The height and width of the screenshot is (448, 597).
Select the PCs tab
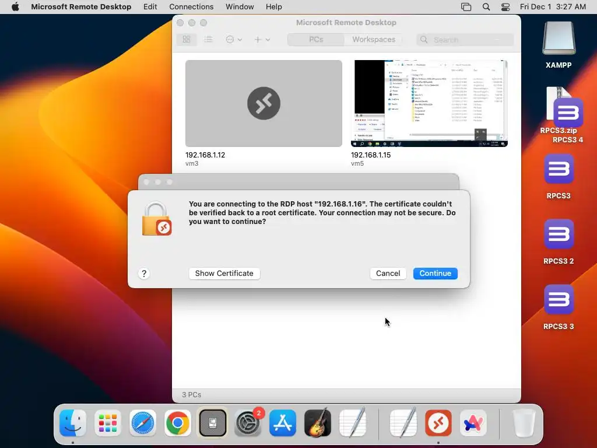pyautogui.click(x=316, y=39)
